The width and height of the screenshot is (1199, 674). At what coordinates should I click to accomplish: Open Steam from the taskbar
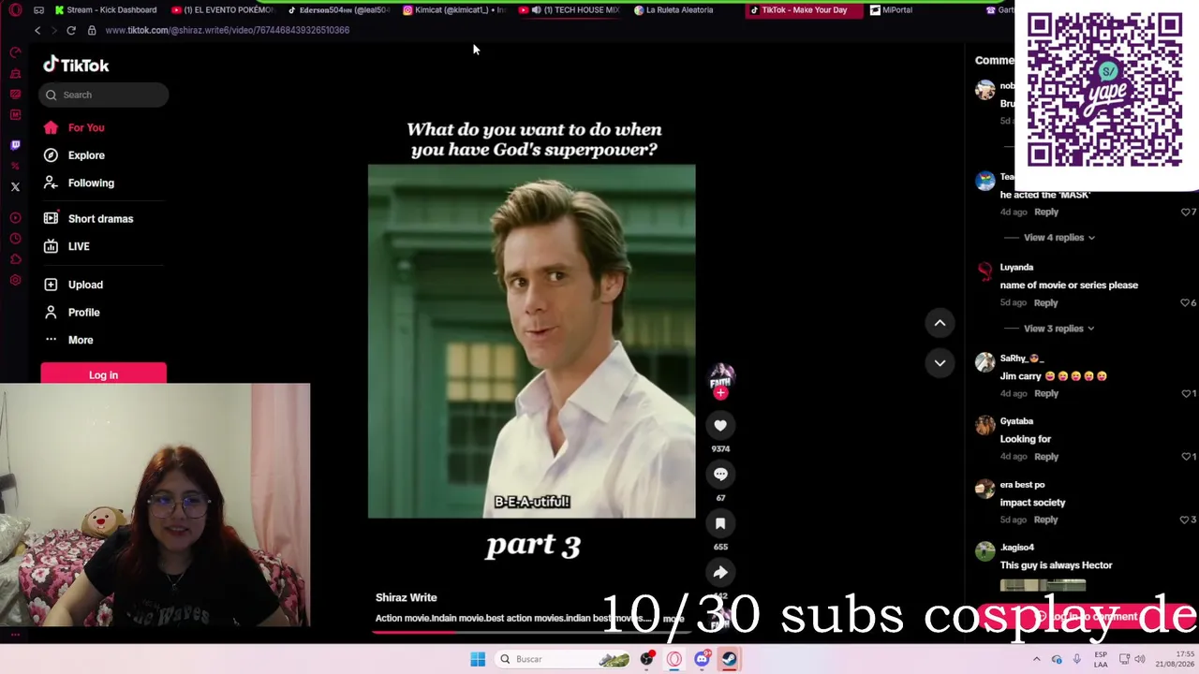pyautogui.click(x=730, y=659)
